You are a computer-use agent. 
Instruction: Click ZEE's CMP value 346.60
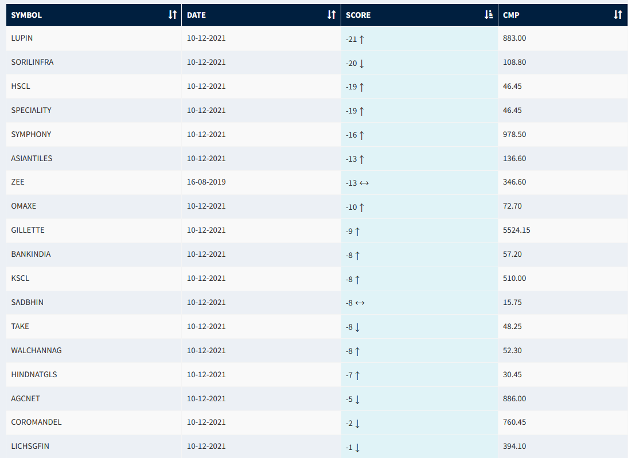coord(514,182)
